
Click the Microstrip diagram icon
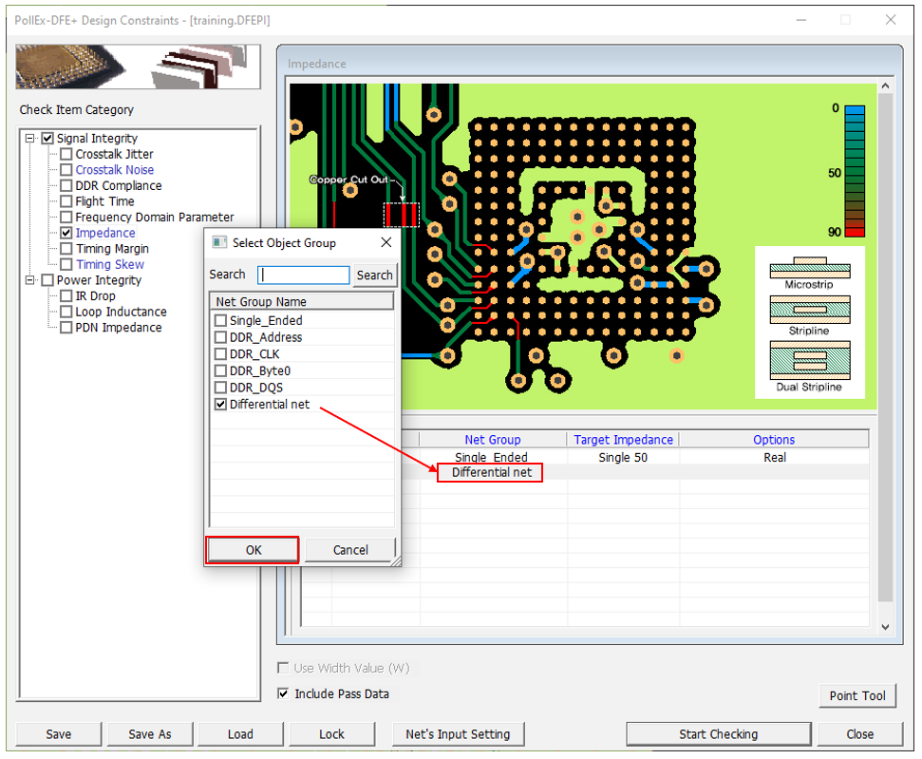[810, 268]
